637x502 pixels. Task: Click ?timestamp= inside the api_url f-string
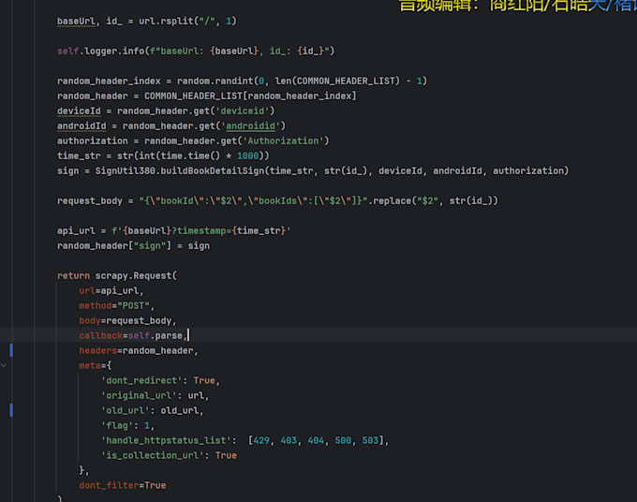point(201,231)
